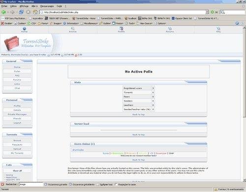The image size is (246, 192).
Task: Open Forums icon in site top navigation
Action: tap(170, 28)
